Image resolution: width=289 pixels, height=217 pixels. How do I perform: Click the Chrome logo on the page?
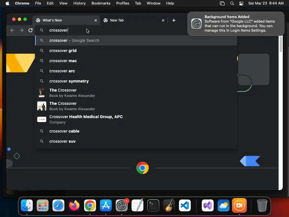(x=143, y=168)
